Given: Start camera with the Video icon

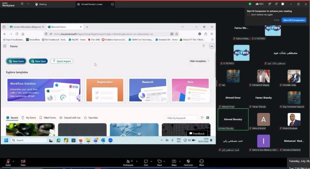Looking at the screenshot, I should tap(23, 161).
